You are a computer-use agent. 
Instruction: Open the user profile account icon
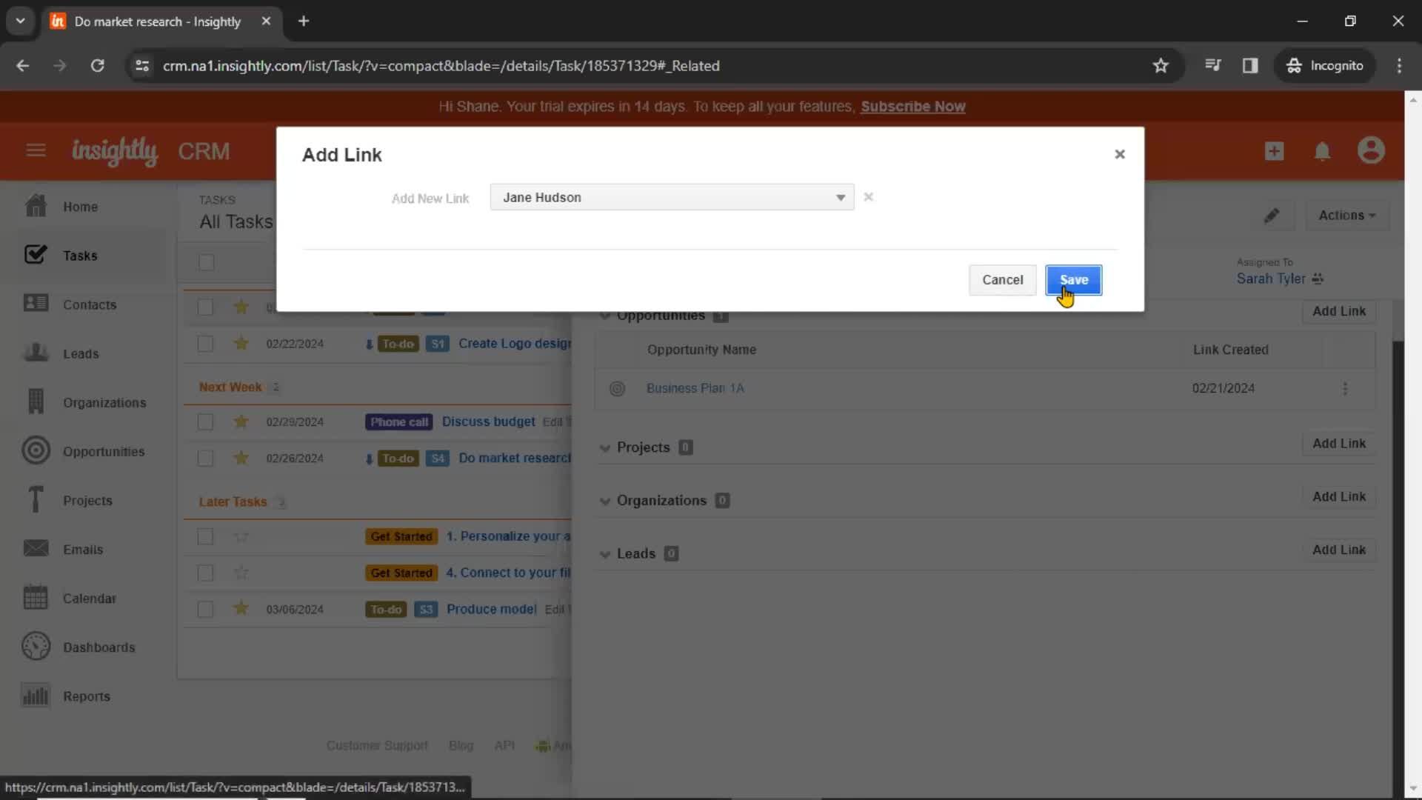tap(1372, 150)
